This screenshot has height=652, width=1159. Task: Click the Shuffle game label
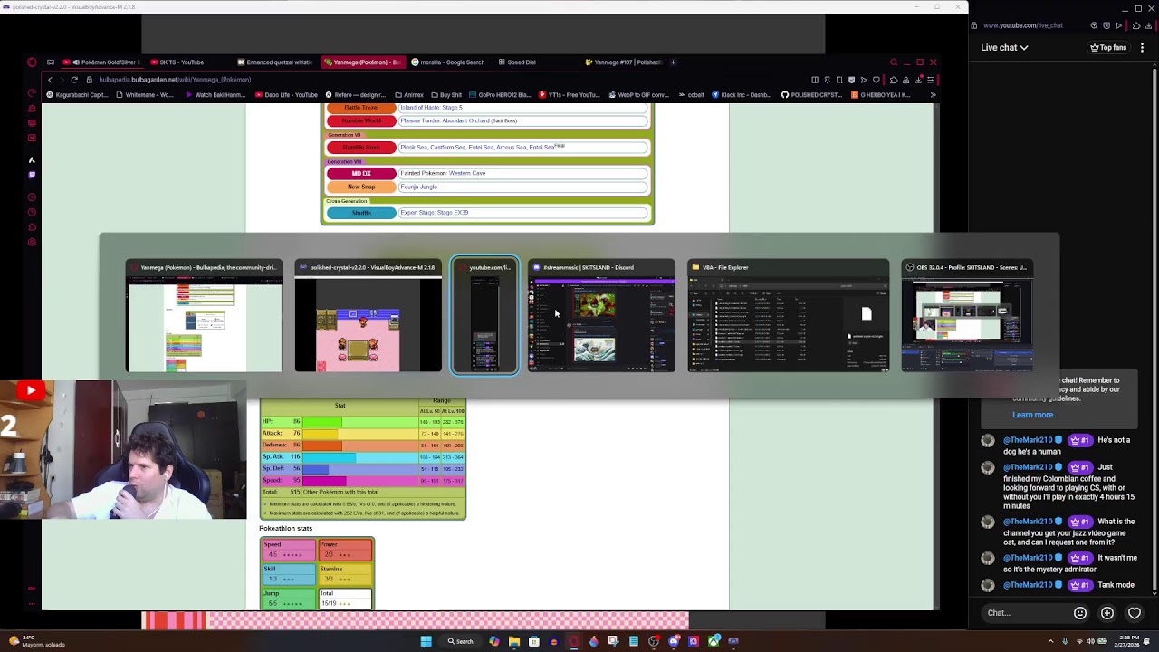(361, 213)
